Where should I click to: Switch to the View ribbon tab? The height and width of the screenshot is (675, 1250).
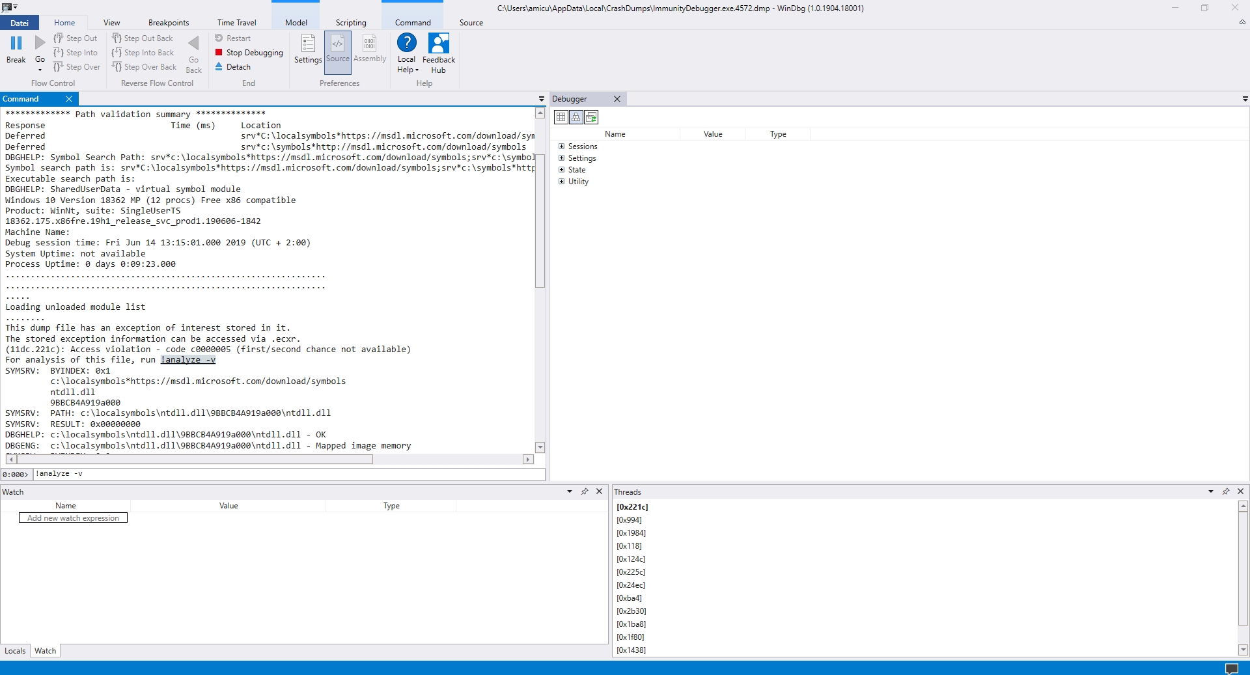pos(112,23)
